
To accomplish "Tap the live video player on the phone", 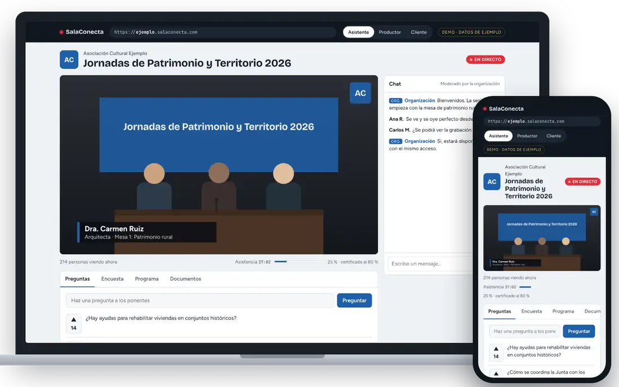I will coord(541,238).
